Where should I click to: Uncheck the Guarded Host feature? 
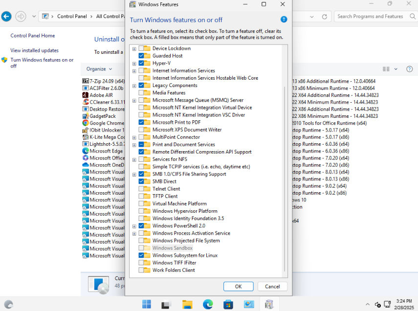(x=141, y=56)
